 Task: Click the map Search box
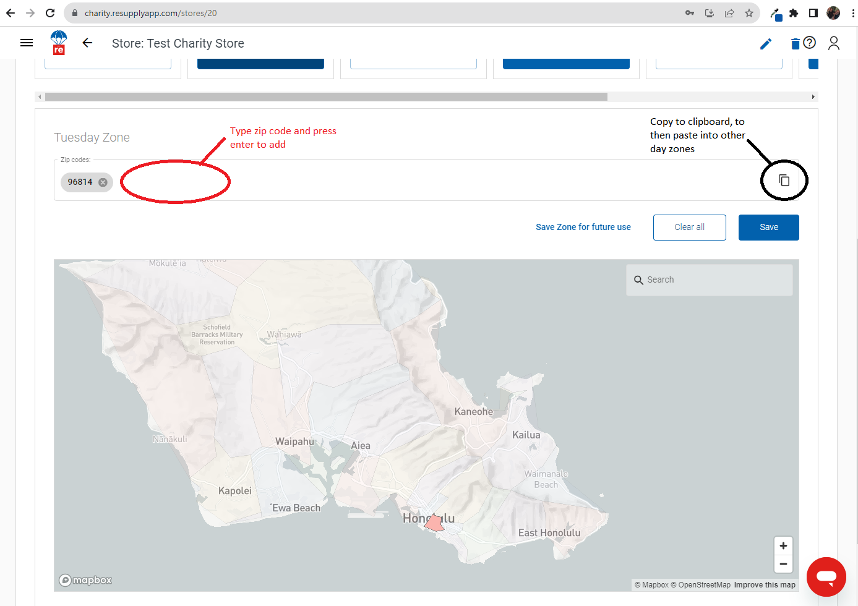pyautogui.click(x=710, y=280)
